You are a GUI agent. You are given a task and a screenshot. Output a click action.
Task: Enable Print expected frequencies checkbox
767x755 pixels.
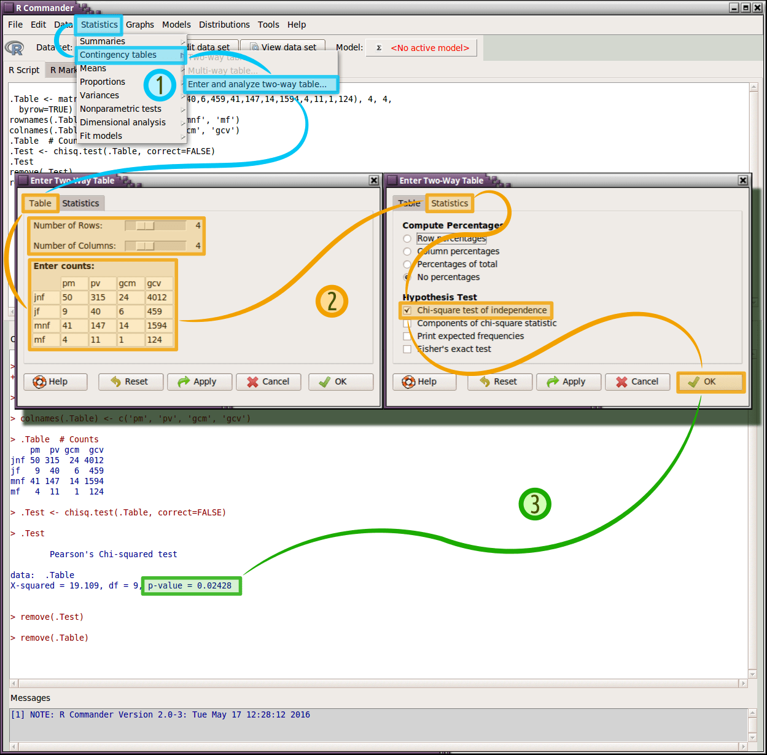[407, 336]
